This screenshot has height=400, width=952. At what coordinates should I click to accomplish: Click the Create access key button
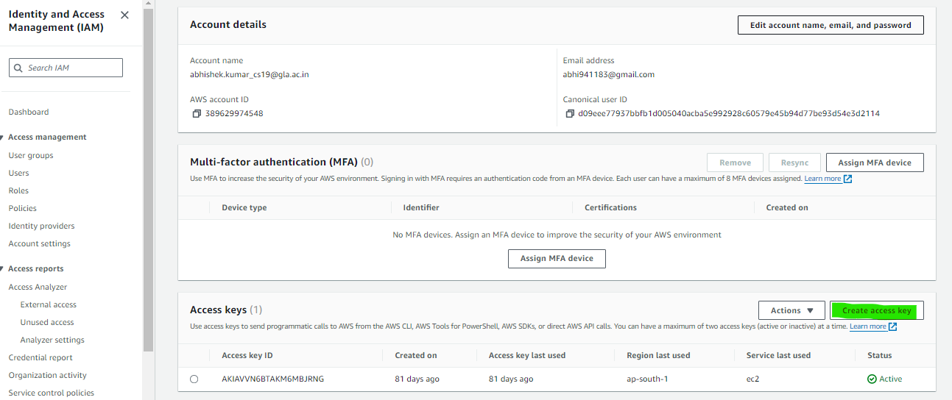coord(876,310)
